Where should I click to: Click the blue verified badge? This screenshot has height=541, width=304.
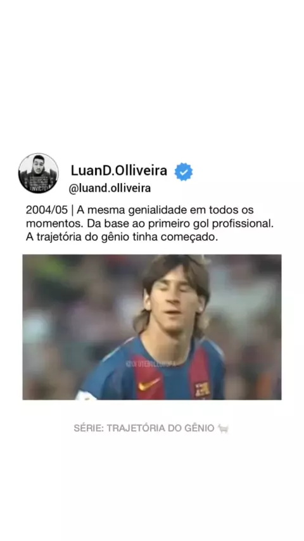[x=184, y=172]
